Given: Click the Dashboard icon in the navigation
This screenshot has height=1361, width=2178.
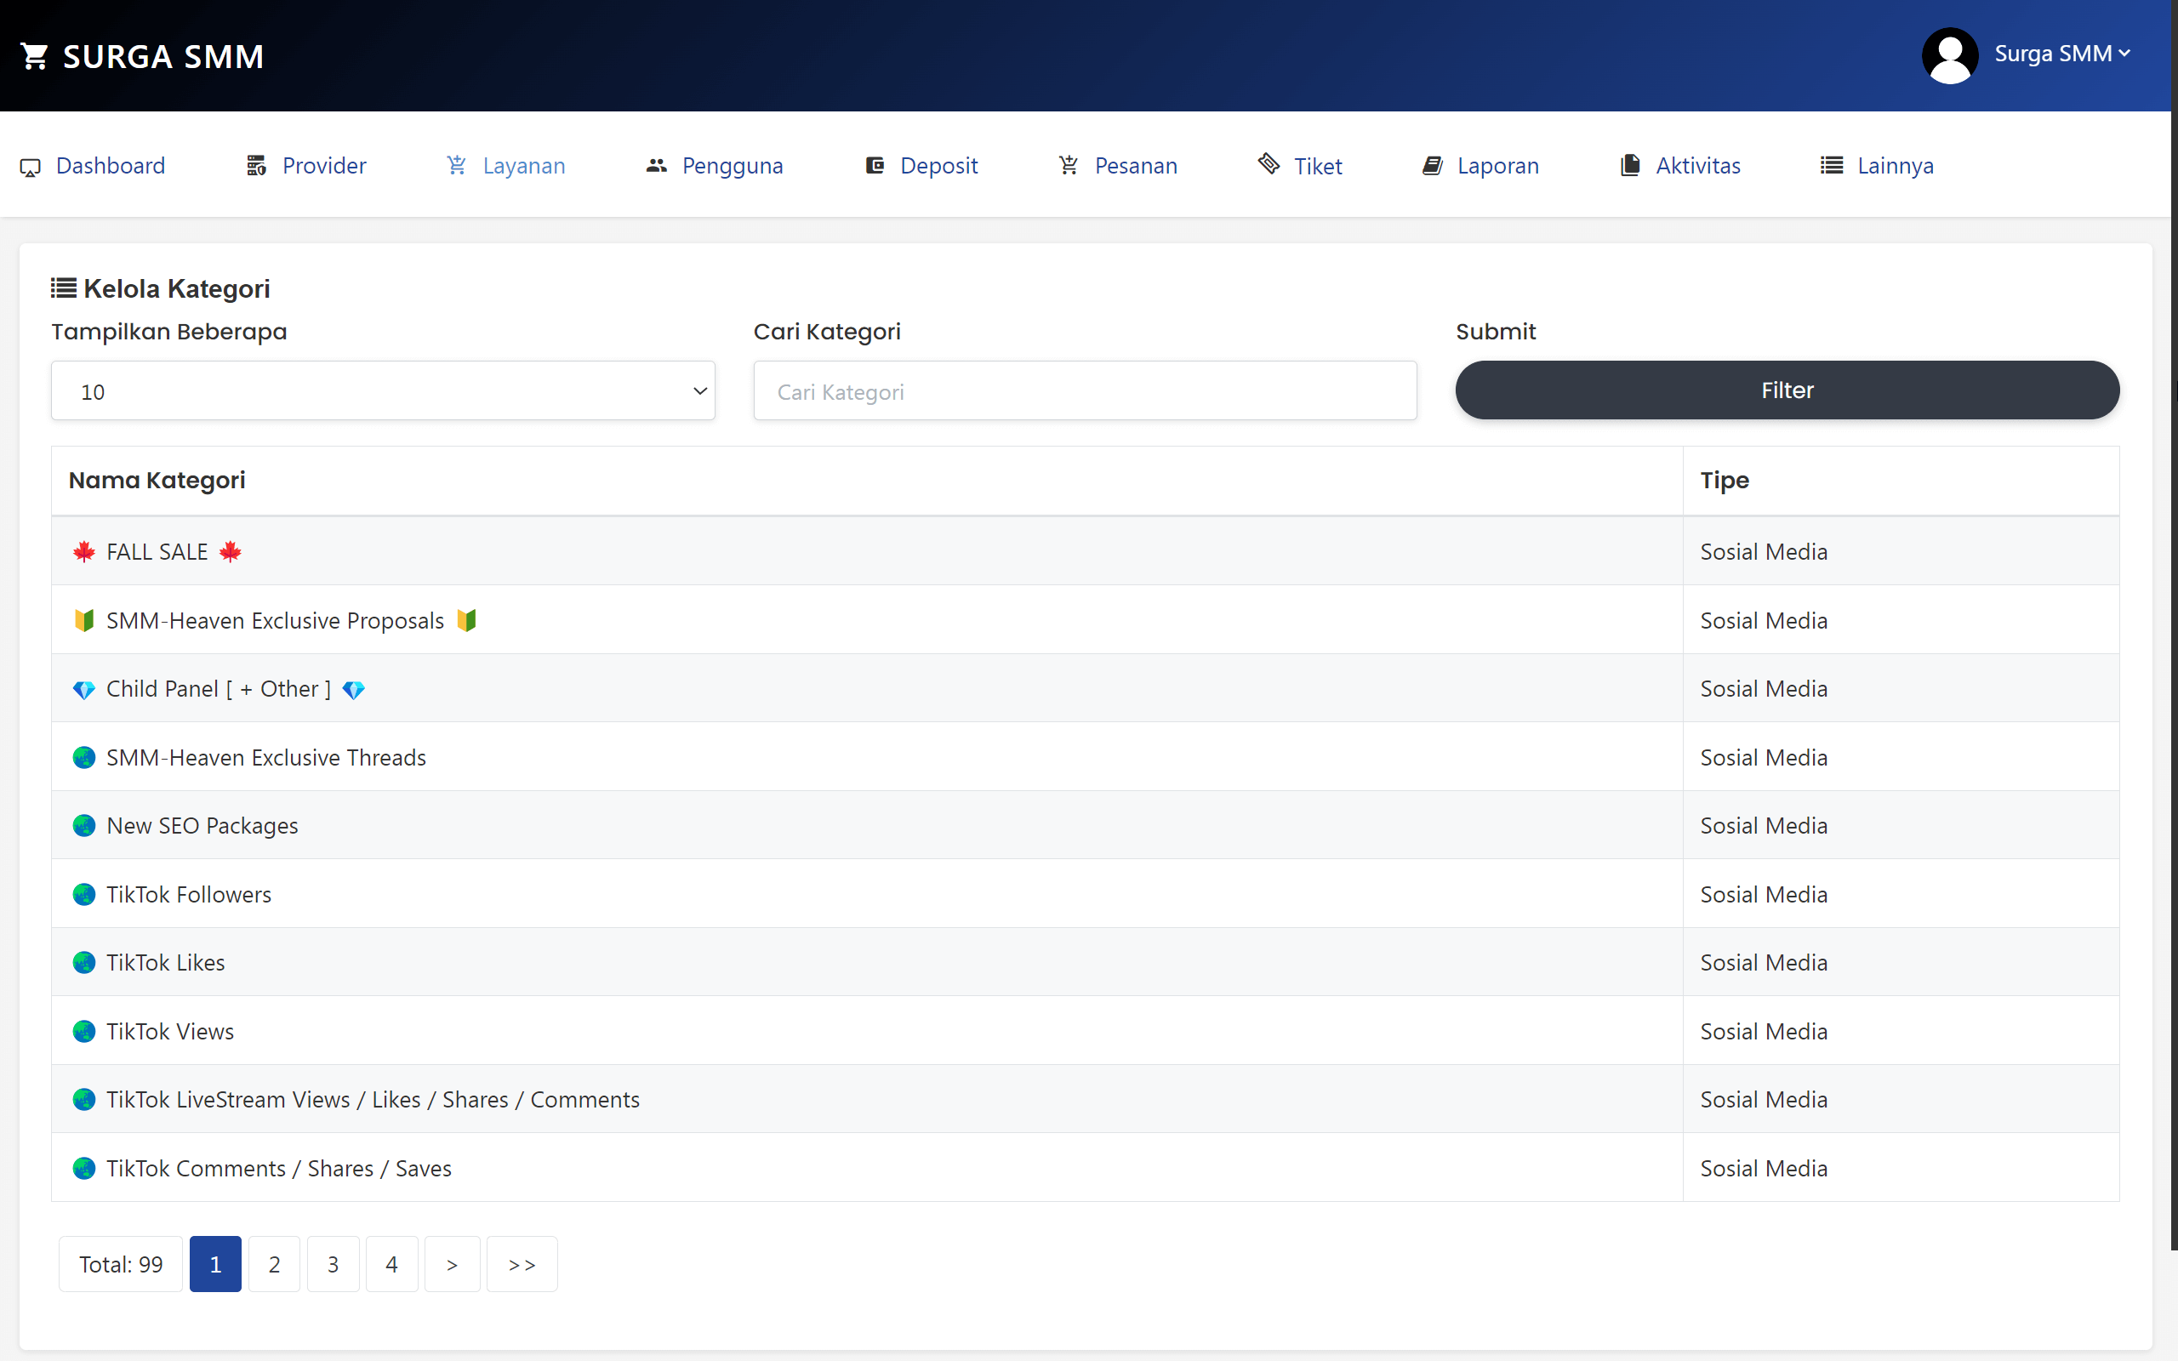Looking at the screenshot, I should click(x=31, y=166).
